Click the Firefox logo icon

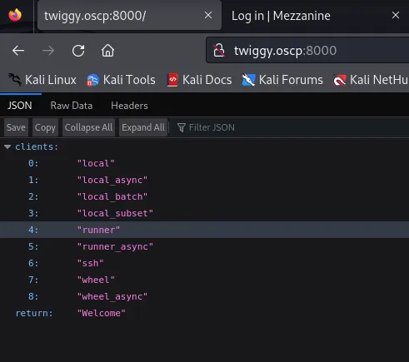[x=15, y=15]
